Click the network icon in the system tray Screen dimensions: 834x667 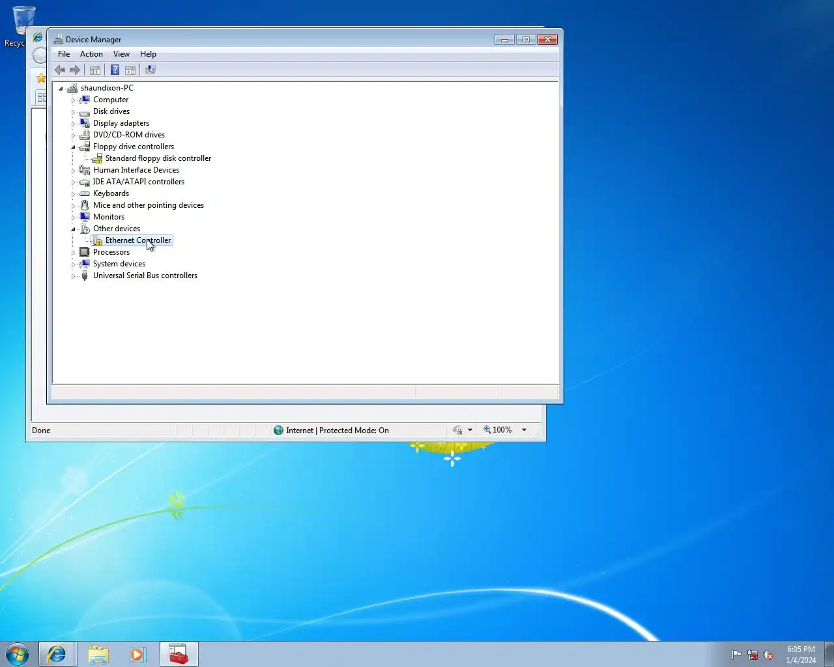click(x=753, y=655)
